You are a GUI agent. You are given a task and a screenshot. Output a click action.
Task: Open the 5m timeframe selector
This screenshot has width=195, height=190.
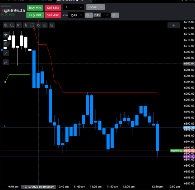coord(19,25)
